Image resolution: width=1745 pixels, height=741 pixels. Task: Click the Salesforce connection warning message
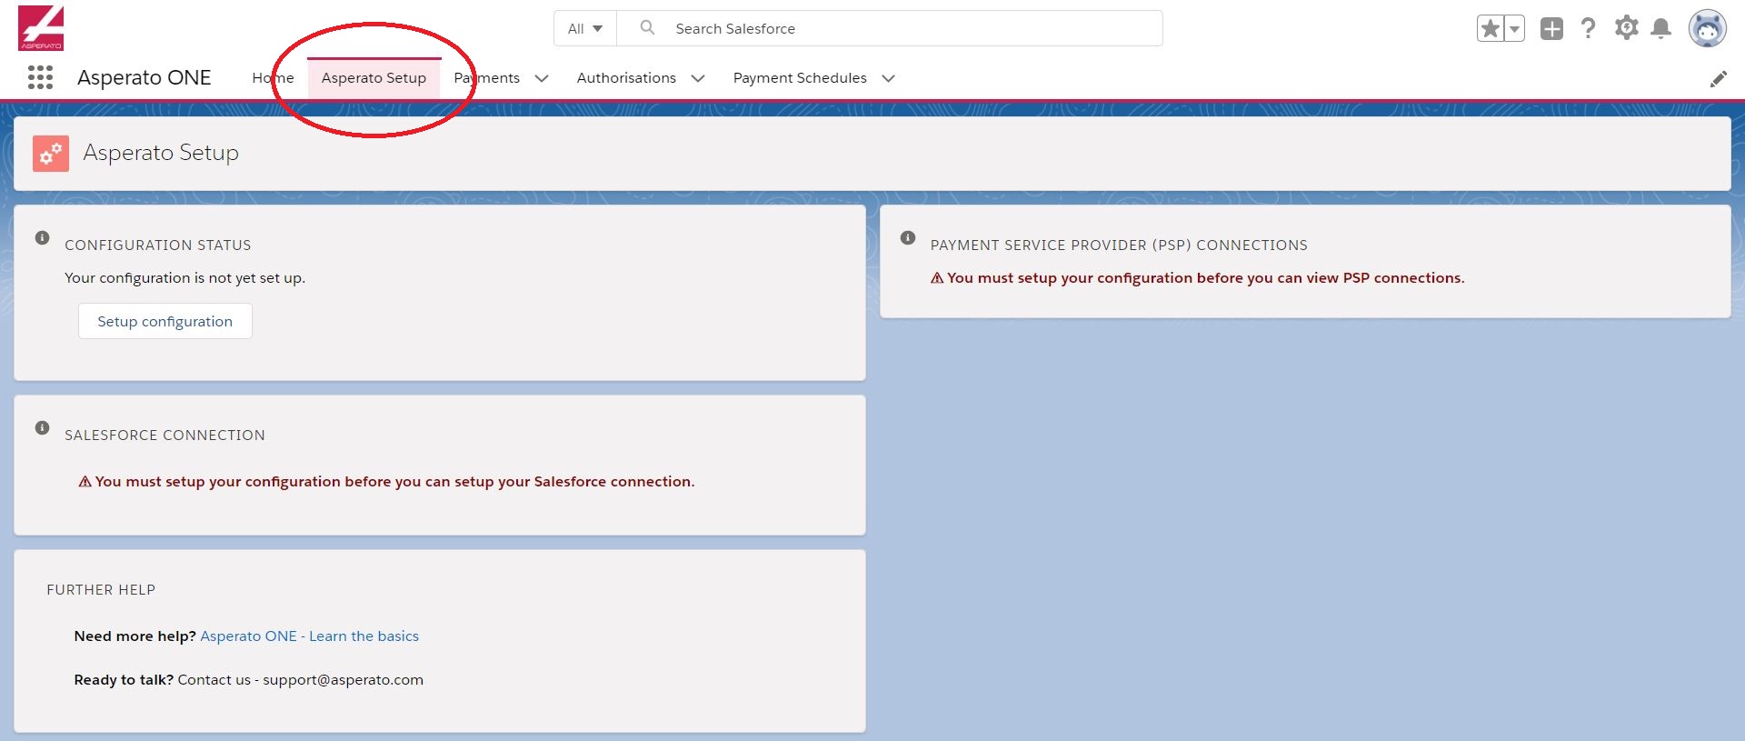[x=386, y=482]
